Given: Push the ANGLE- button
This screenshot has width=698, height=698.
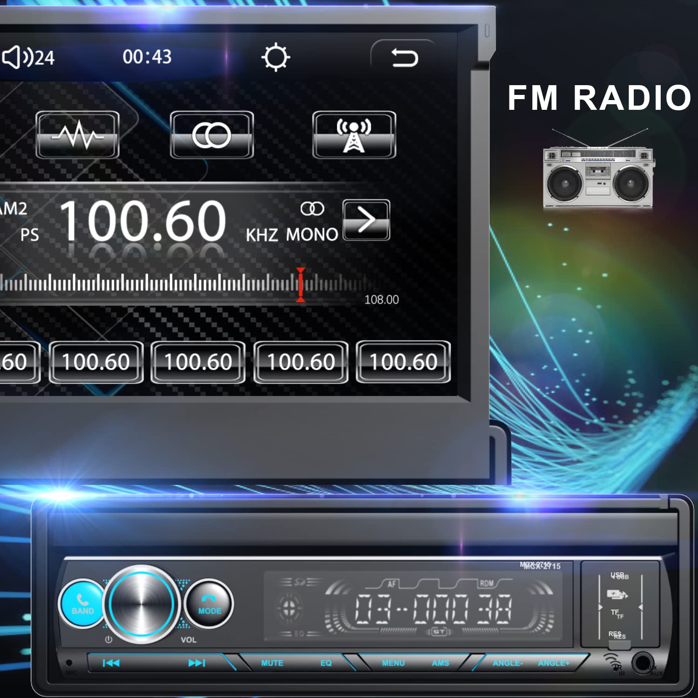Looking at the screenshot, I should click(x=508, y=663).
